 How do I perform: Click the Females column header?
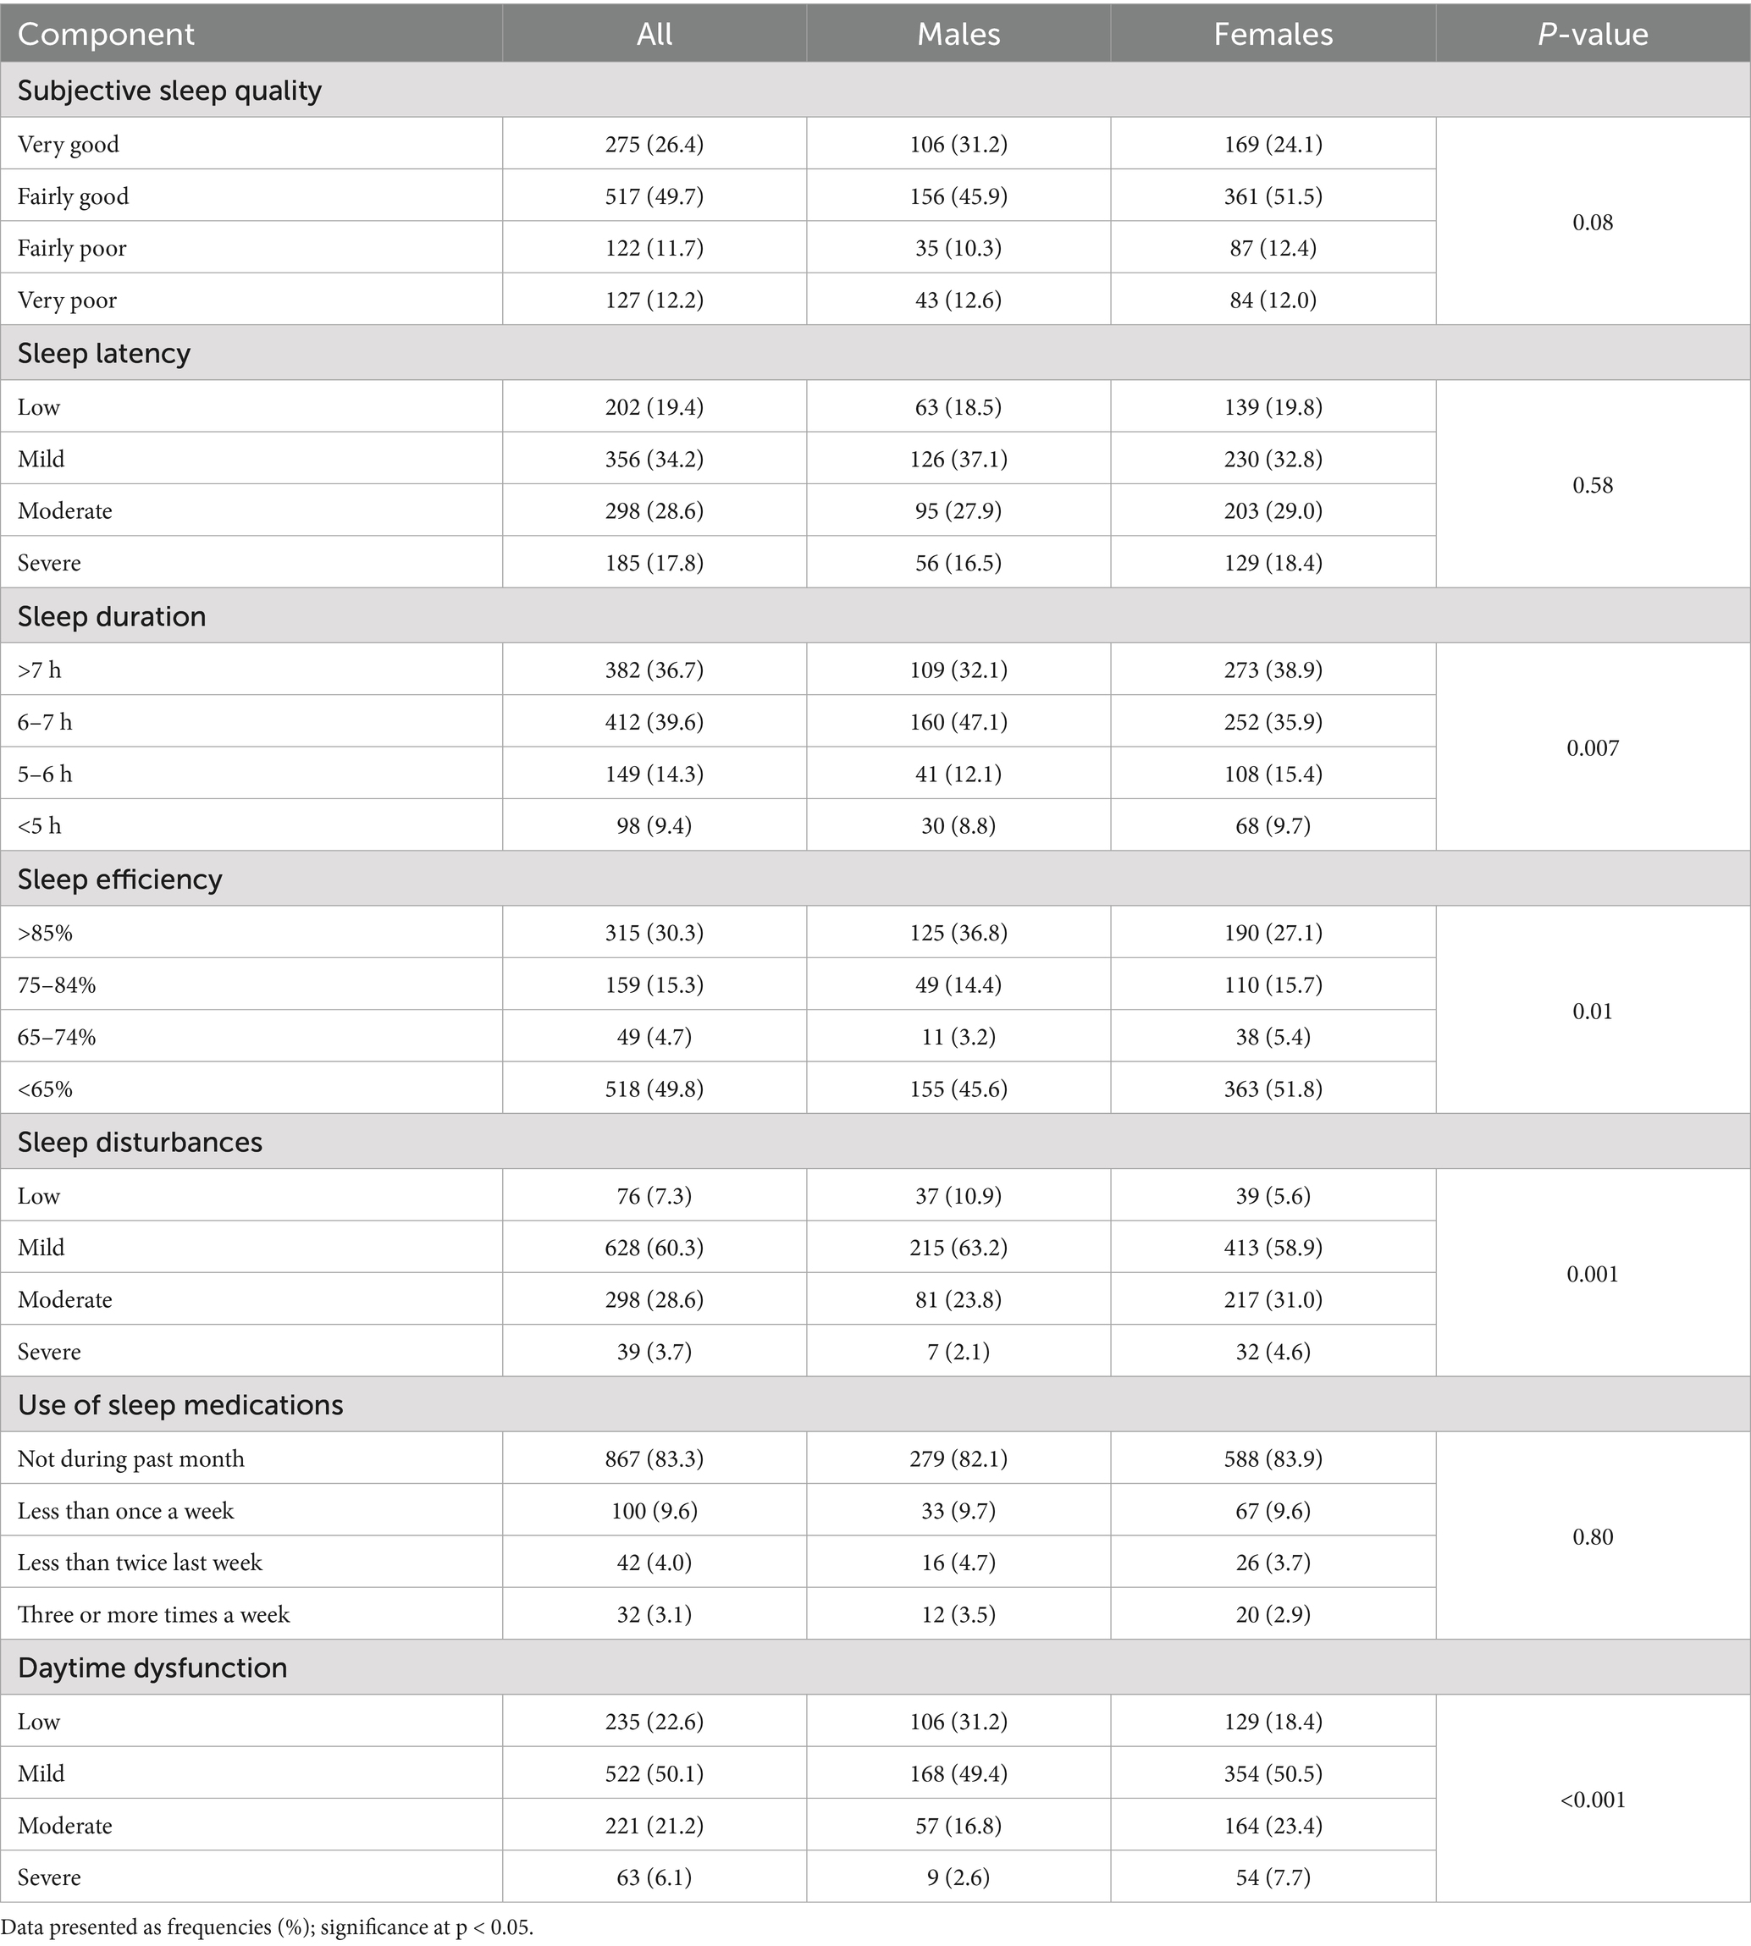tap(1273, 34)
